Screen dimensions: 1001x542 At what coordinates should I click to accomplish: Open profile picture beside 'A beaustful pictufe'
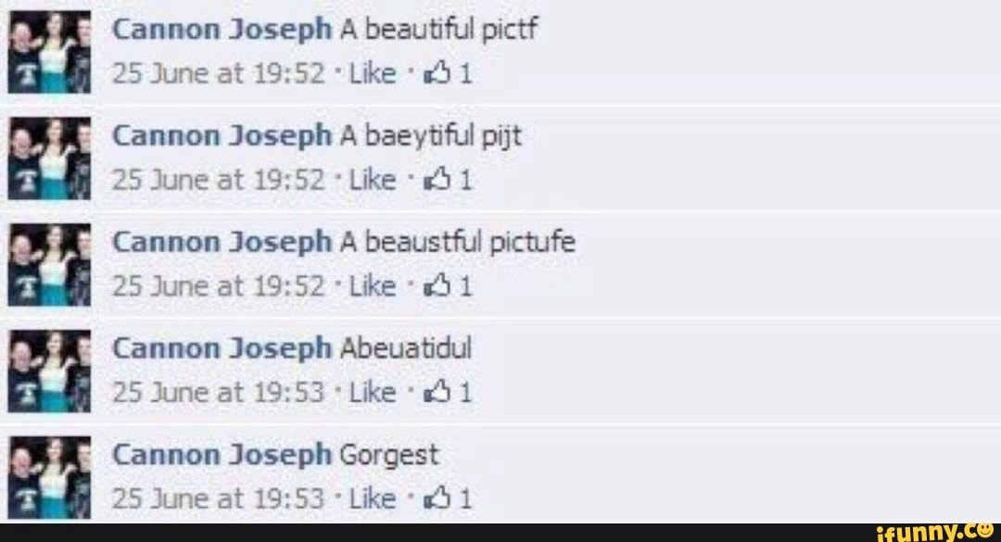[49, 265]
